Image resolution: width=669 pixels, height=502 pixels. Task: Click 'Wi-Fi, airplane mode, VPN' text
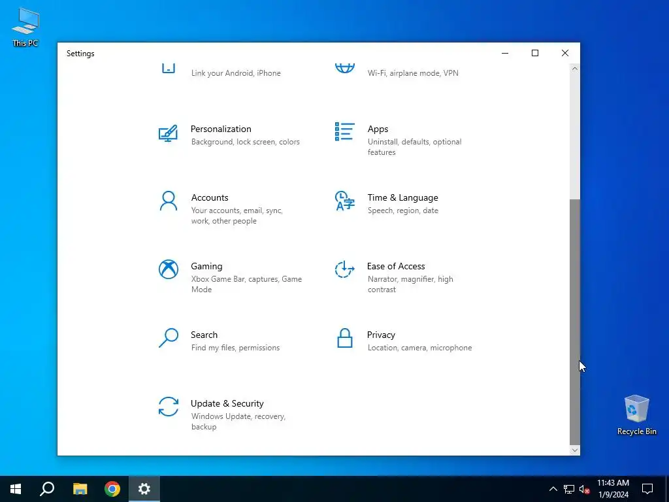point(413,73)
